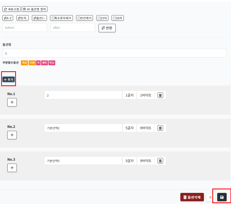Click the 새로고침 refresh button
The height and width of the screenshot is (204, 231).
coord(11,9)
